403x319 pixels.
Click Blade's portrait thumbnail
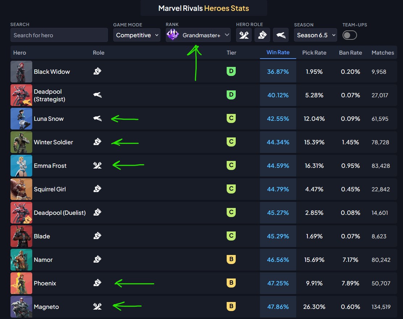(21, 236)
